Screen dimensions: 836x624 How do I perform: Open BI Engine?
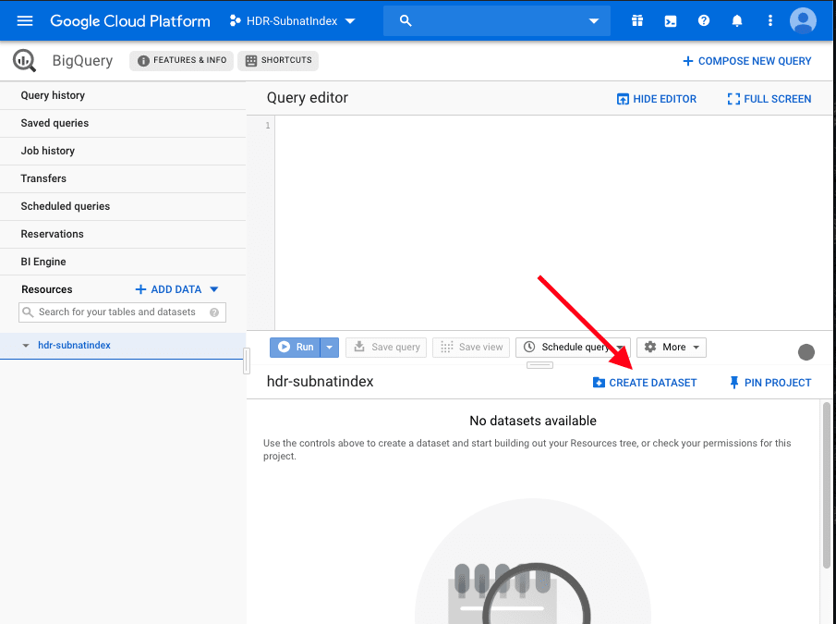pos(123,262)
